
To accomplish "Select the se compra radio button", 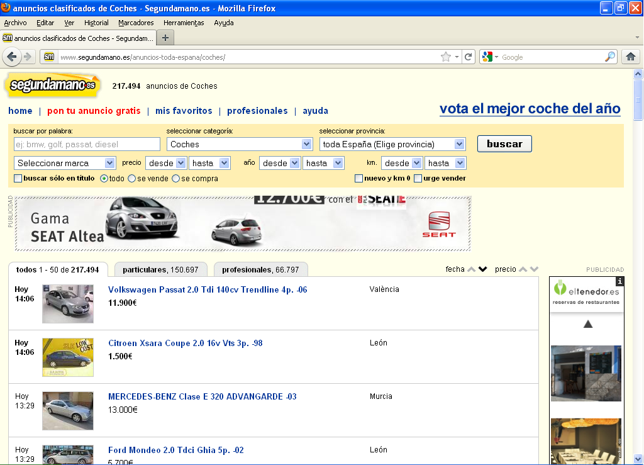I will coord(176,178).
